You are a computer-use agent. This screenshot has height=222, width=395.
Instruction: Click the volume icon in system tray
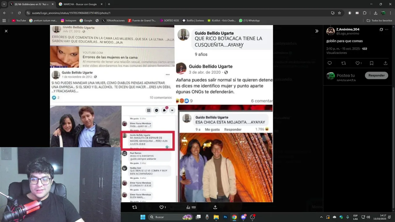[368, 217]
